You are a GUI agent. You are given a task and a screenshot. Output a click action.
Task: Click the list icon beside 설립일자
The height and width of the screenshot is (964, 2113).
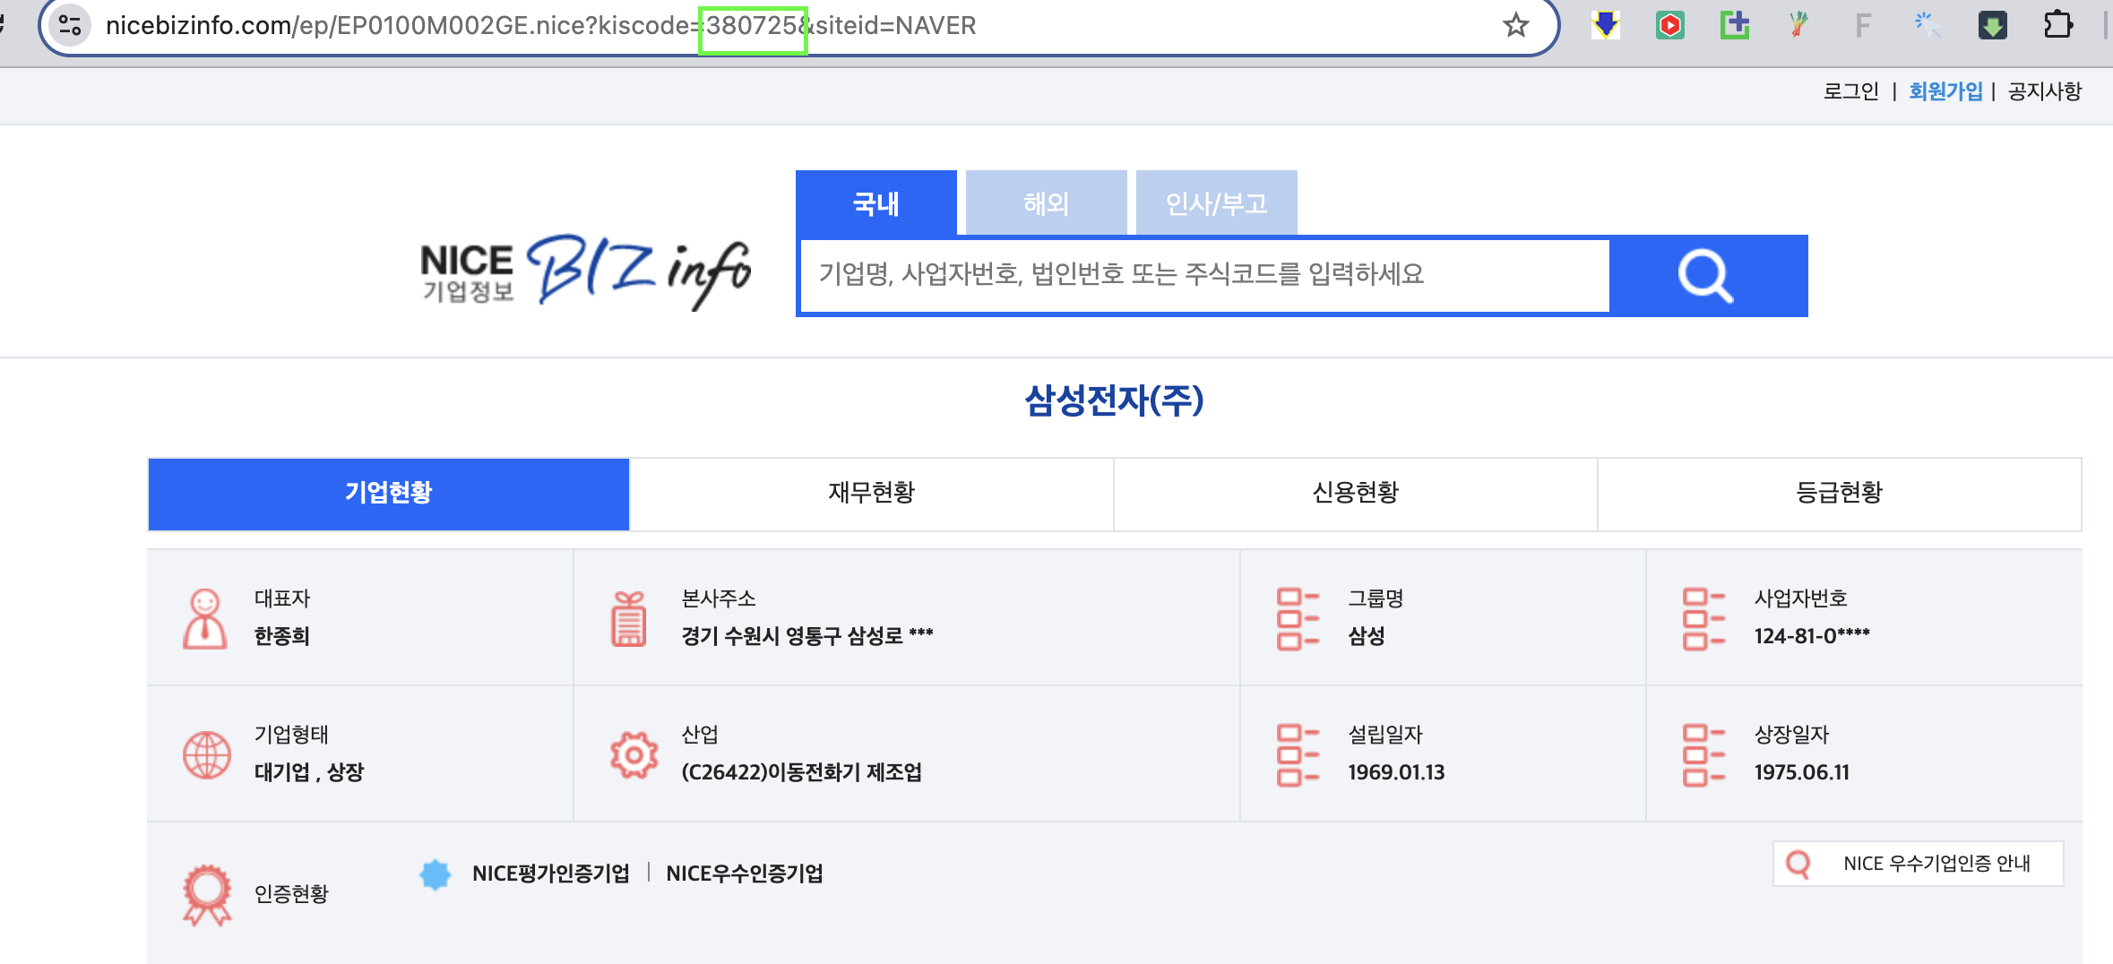[1298, 755]
